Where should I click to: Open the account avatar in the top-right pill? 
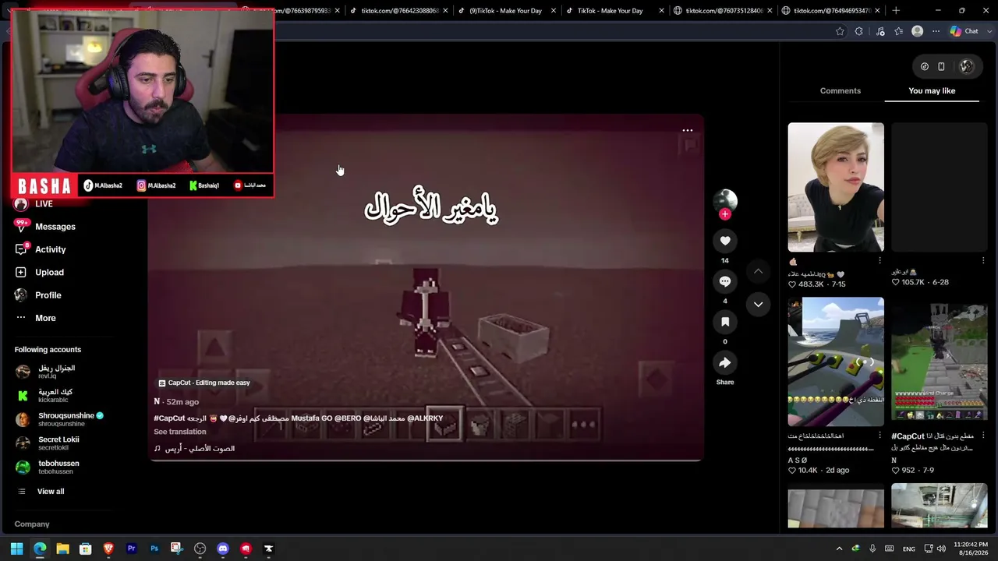967,66
